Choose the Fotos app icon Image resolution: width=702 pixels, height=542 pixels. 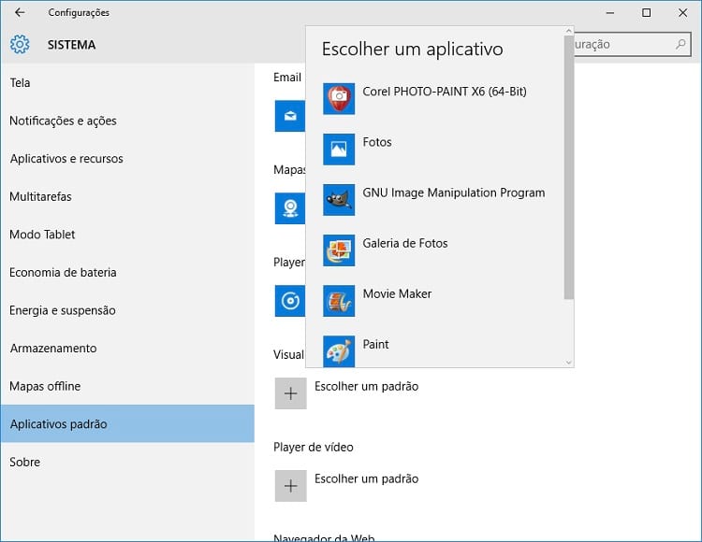[339, 150]
